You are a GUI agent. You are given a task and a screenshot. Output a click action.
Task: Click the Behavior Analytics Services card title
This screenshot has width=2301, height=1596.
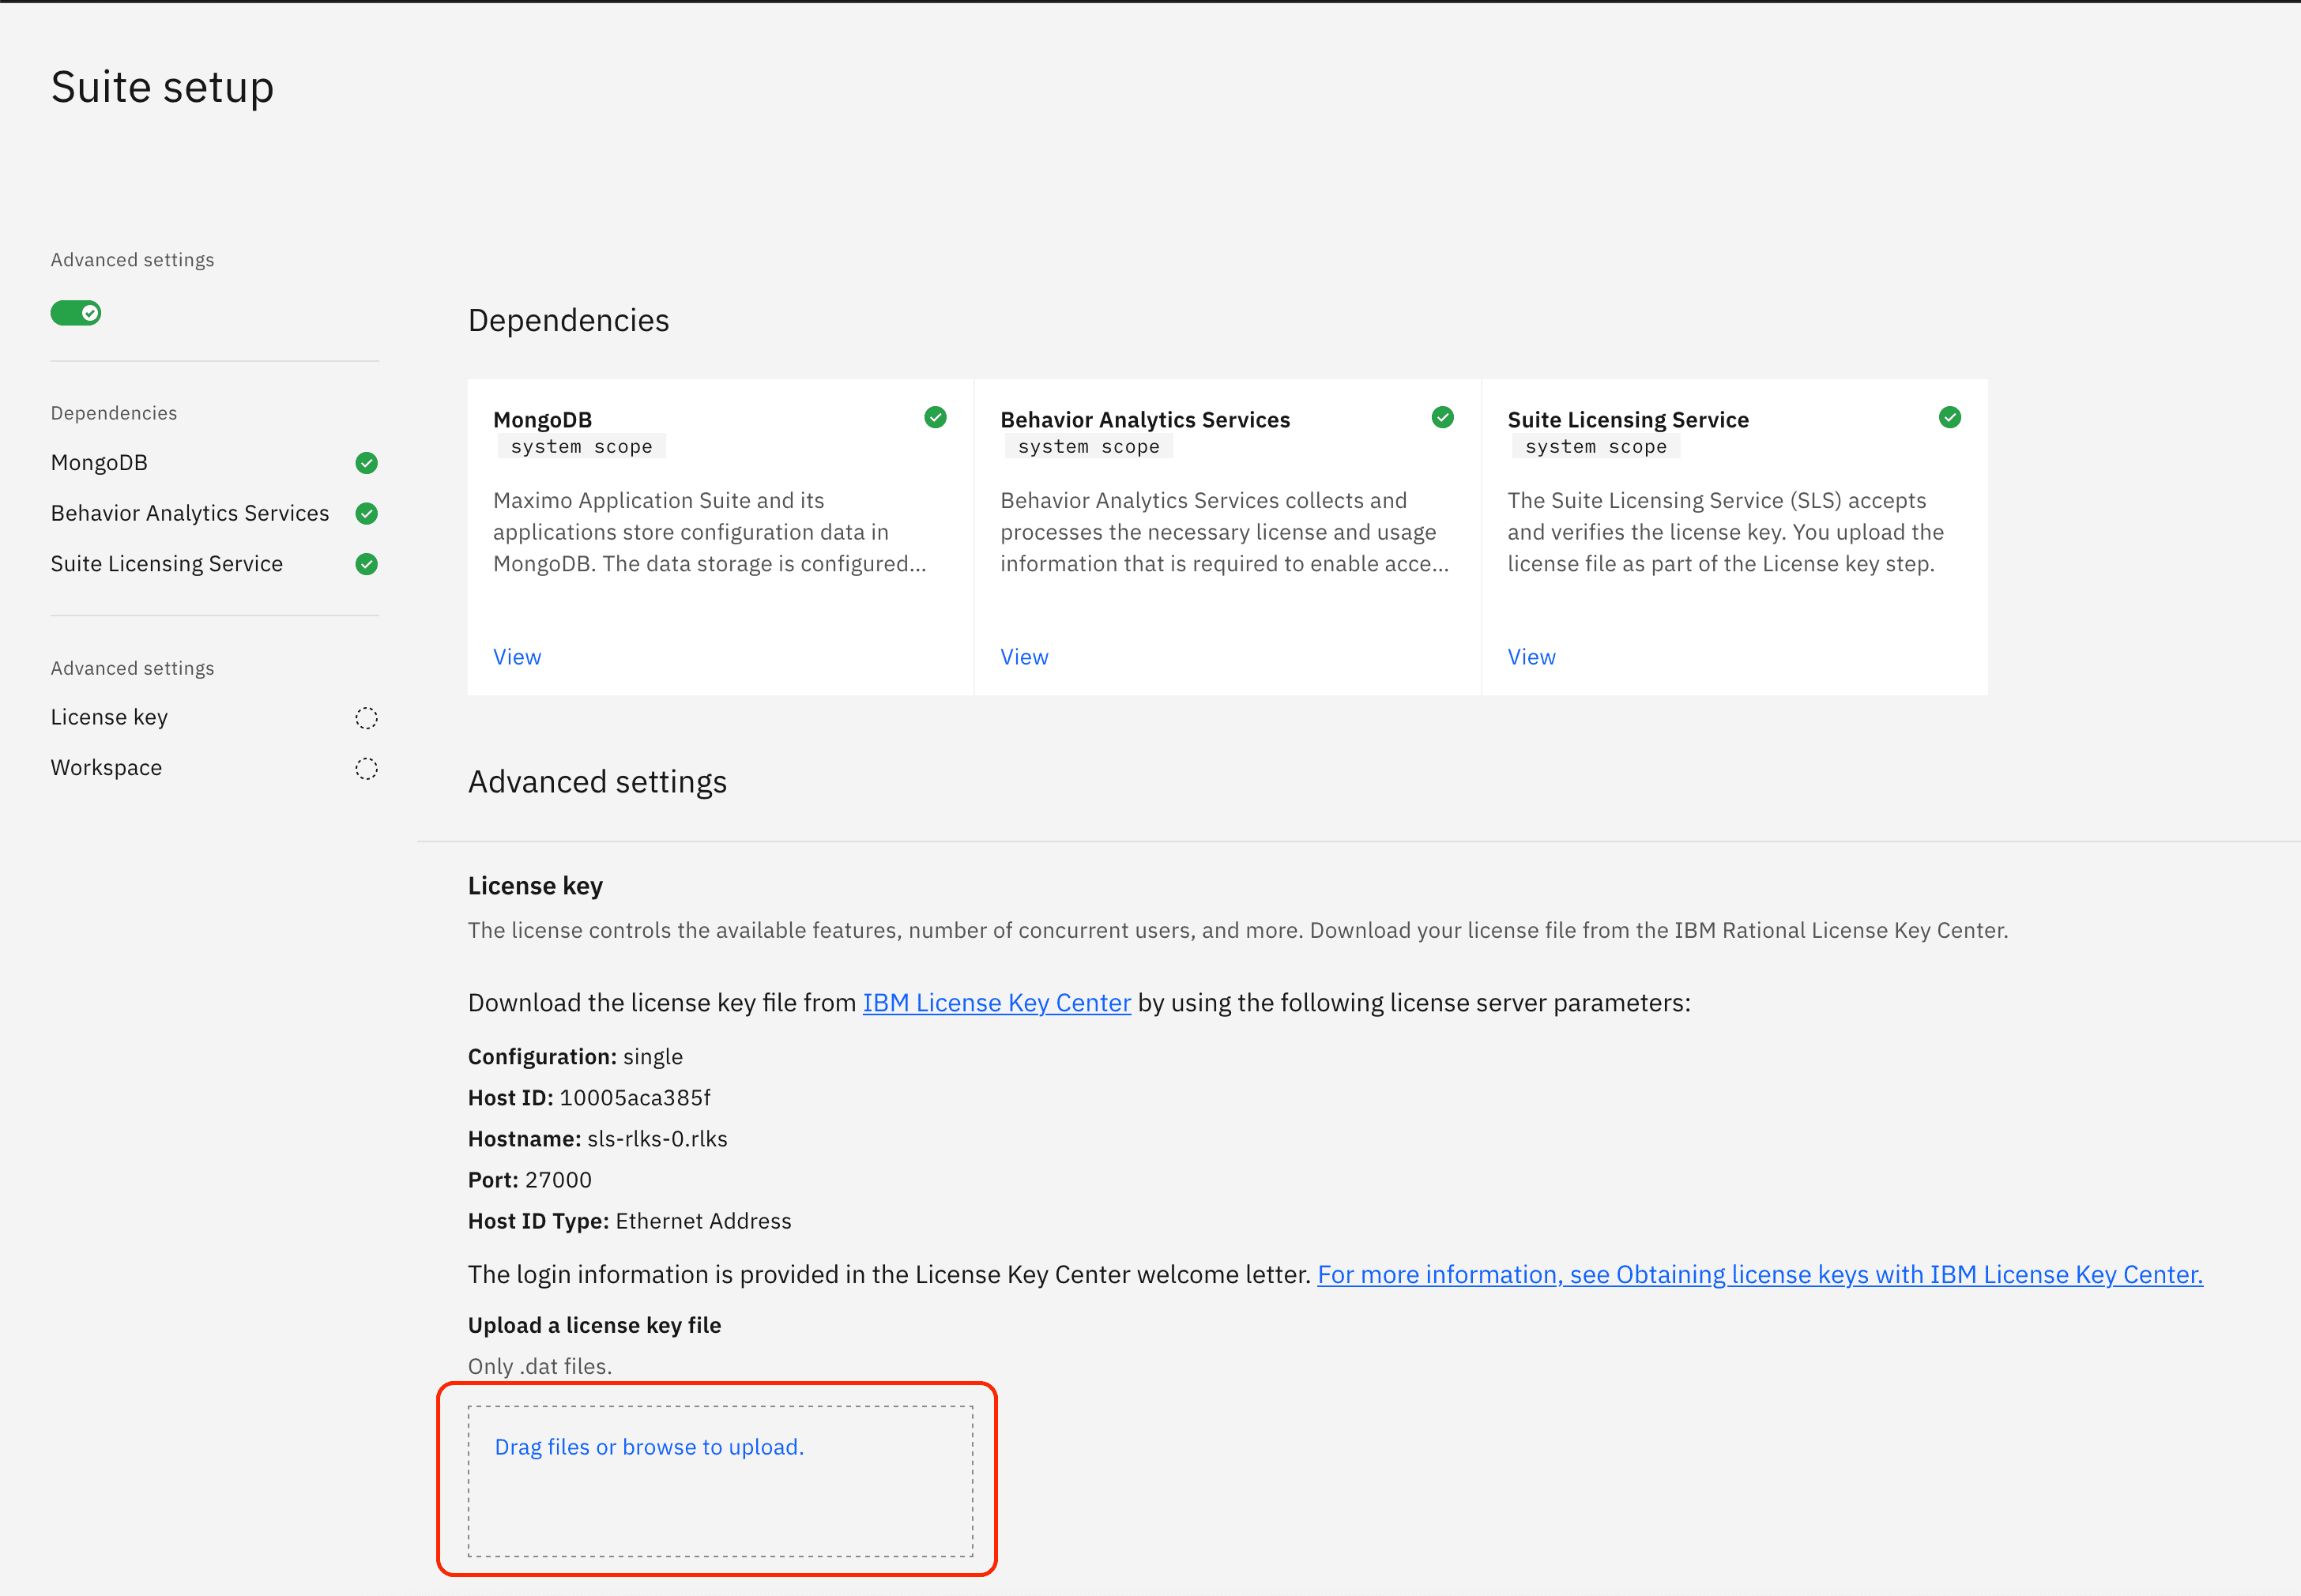[1145, 420]
